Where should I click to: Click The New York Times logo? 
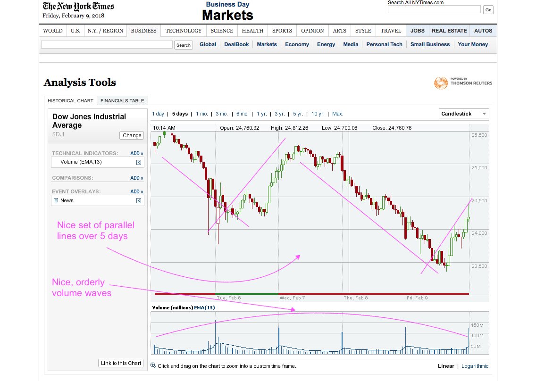tap(78, 6)
